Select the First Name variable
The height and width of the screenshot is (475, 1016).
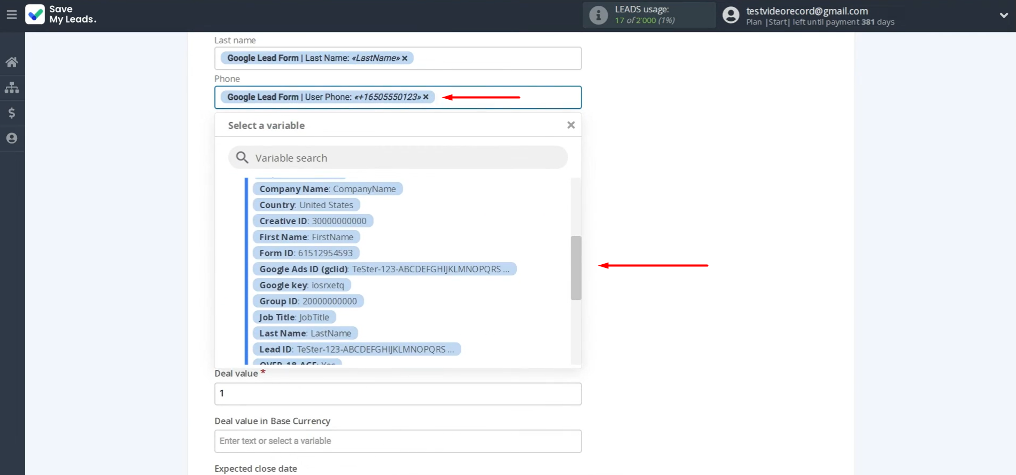(306, 237)
